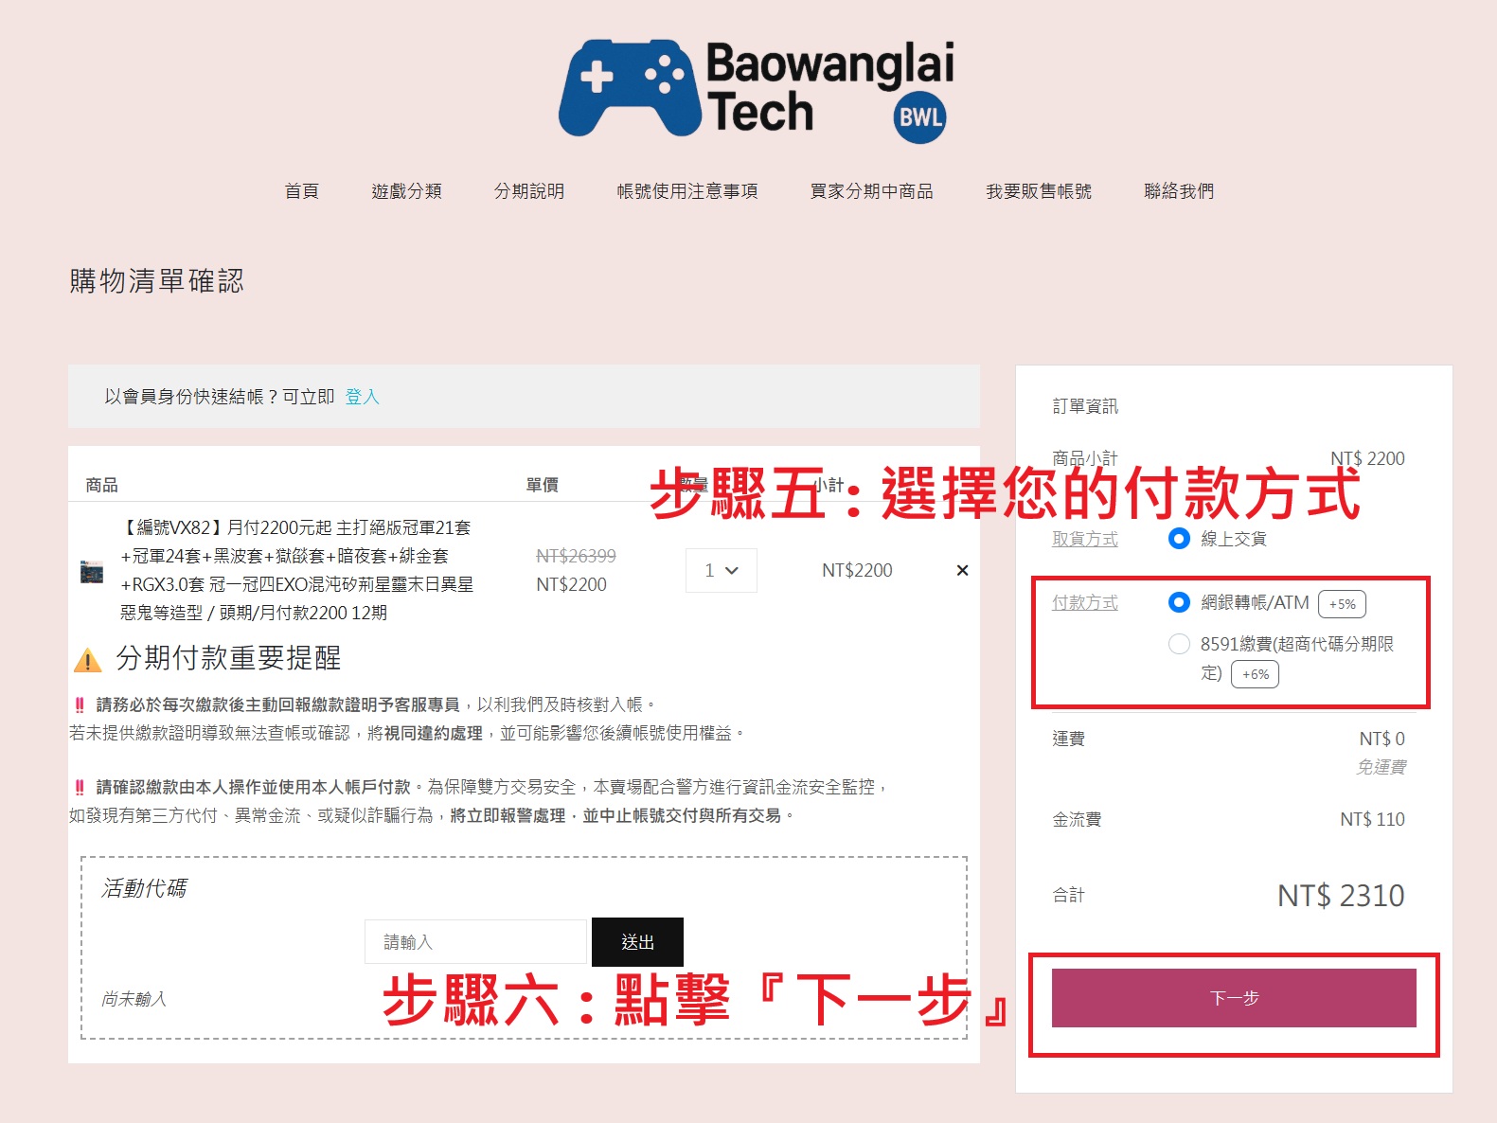Screen dimensions: 1497x1123
Task: Open the quantity dropdown
Action: click(x=721, y=570)
